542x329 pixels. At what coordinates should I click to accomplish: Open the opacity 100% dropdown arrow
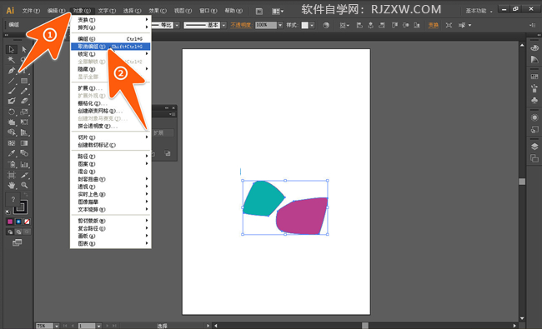[x=280, y=25]
